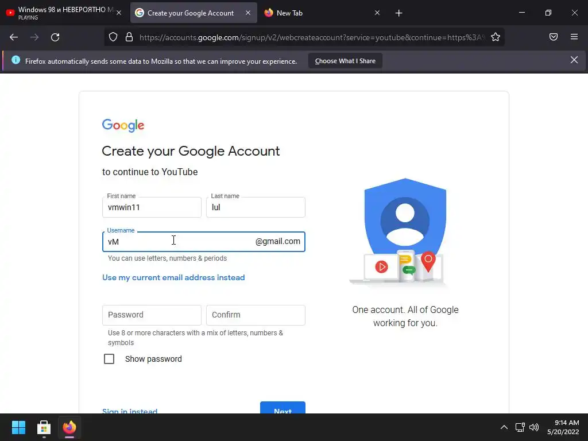The height and width of the screenshot is (441, 588).
Task: Focus the Password field
Action: pyautogui.click(x=152, y=315)
